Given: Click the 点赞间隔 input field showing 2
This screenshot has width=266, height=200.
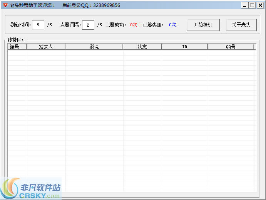Looking at the screenshot, I should [88, 25].
